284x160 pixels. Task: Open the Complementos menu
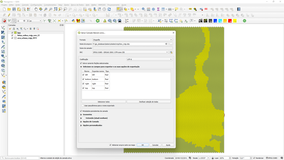pos(50,5)
